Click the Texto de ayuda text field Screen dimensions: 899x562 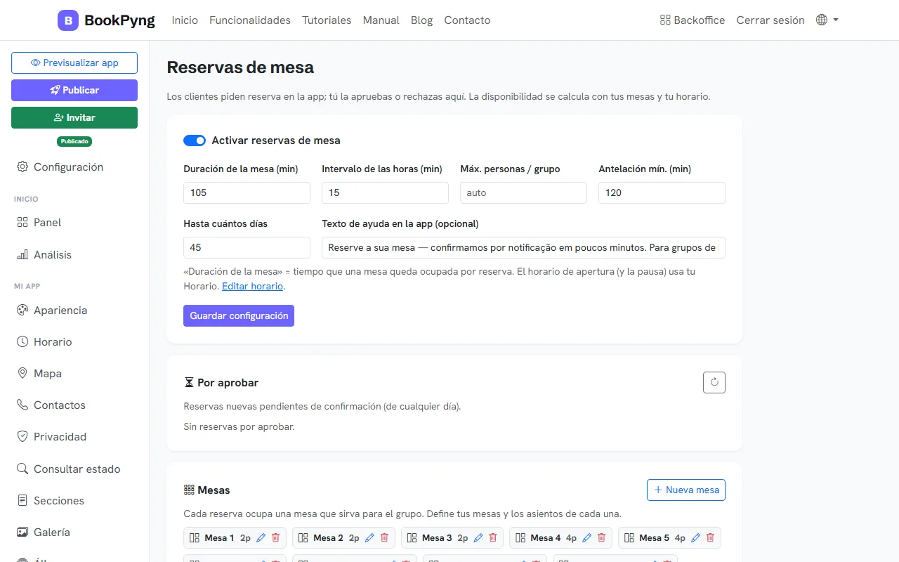(x=523, y=247)
